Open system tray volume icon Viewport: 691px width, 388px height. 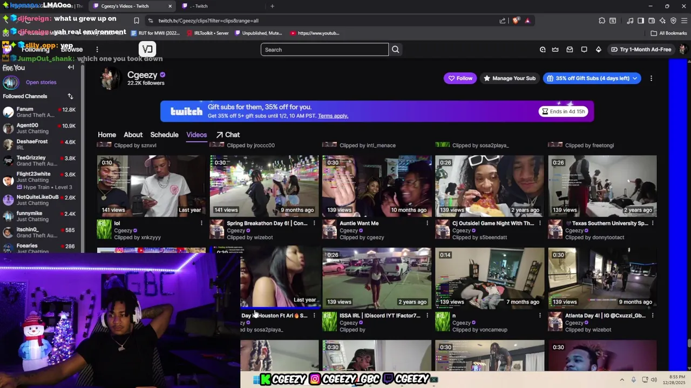click(654, 380)
